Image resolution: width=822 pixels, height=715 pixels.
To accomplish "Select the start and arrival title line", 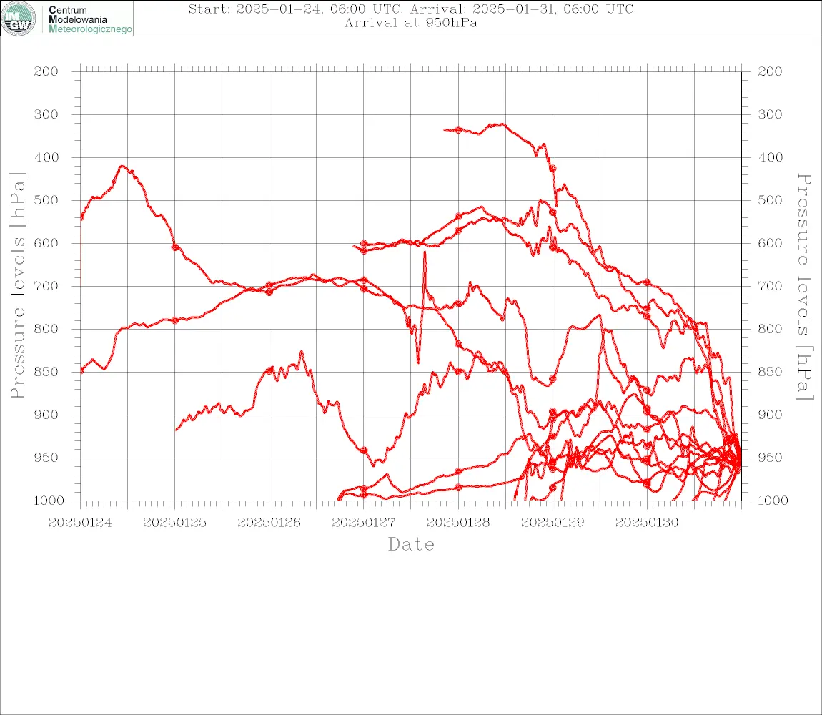I will click(410, 9).
